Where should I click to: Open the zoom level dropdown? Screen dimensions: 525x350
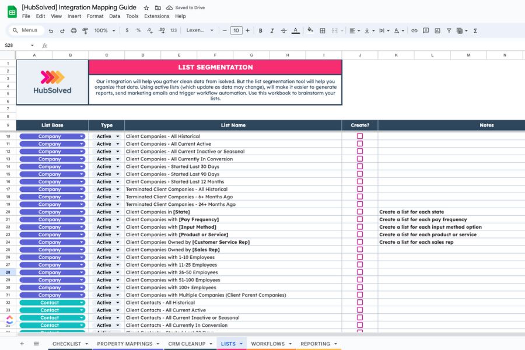tap(105, 30)
